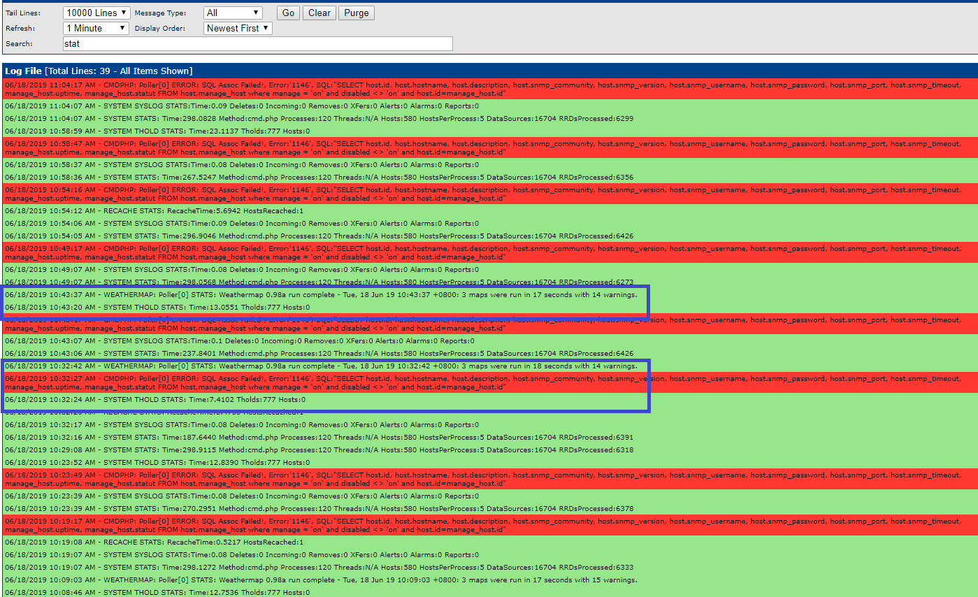Click the Clear button
This screenshot has height=597, width=978.
pyautogui.click(x=319, y=13)
